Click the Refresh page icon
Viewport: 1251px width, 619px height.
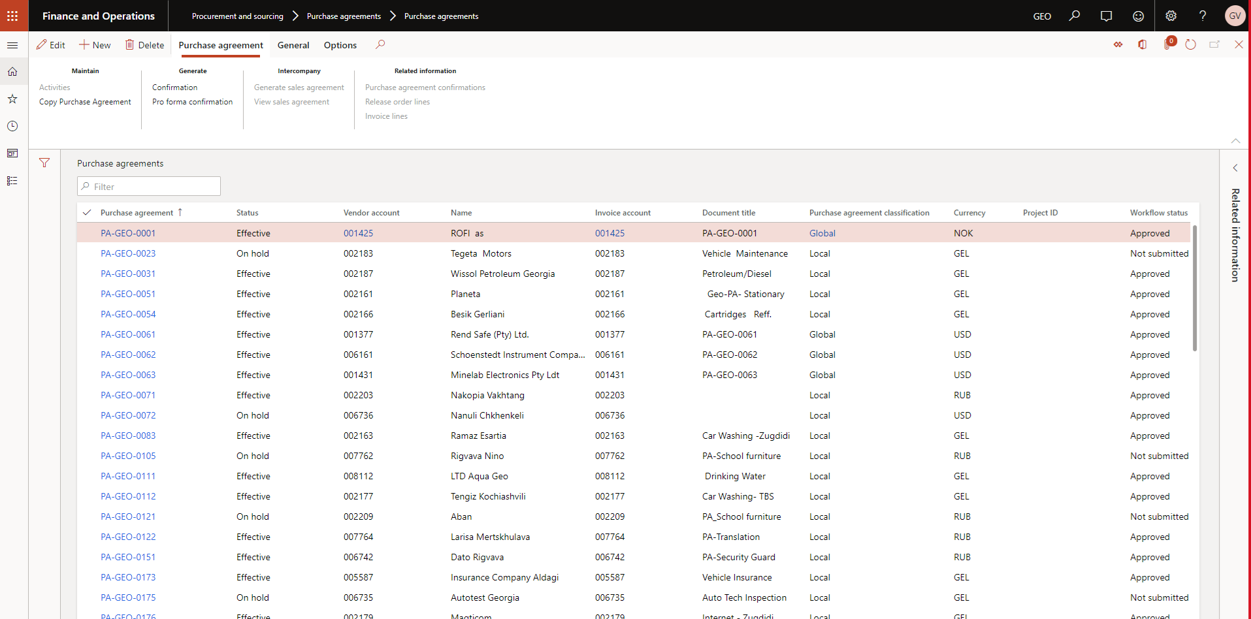pos(1190,44)
